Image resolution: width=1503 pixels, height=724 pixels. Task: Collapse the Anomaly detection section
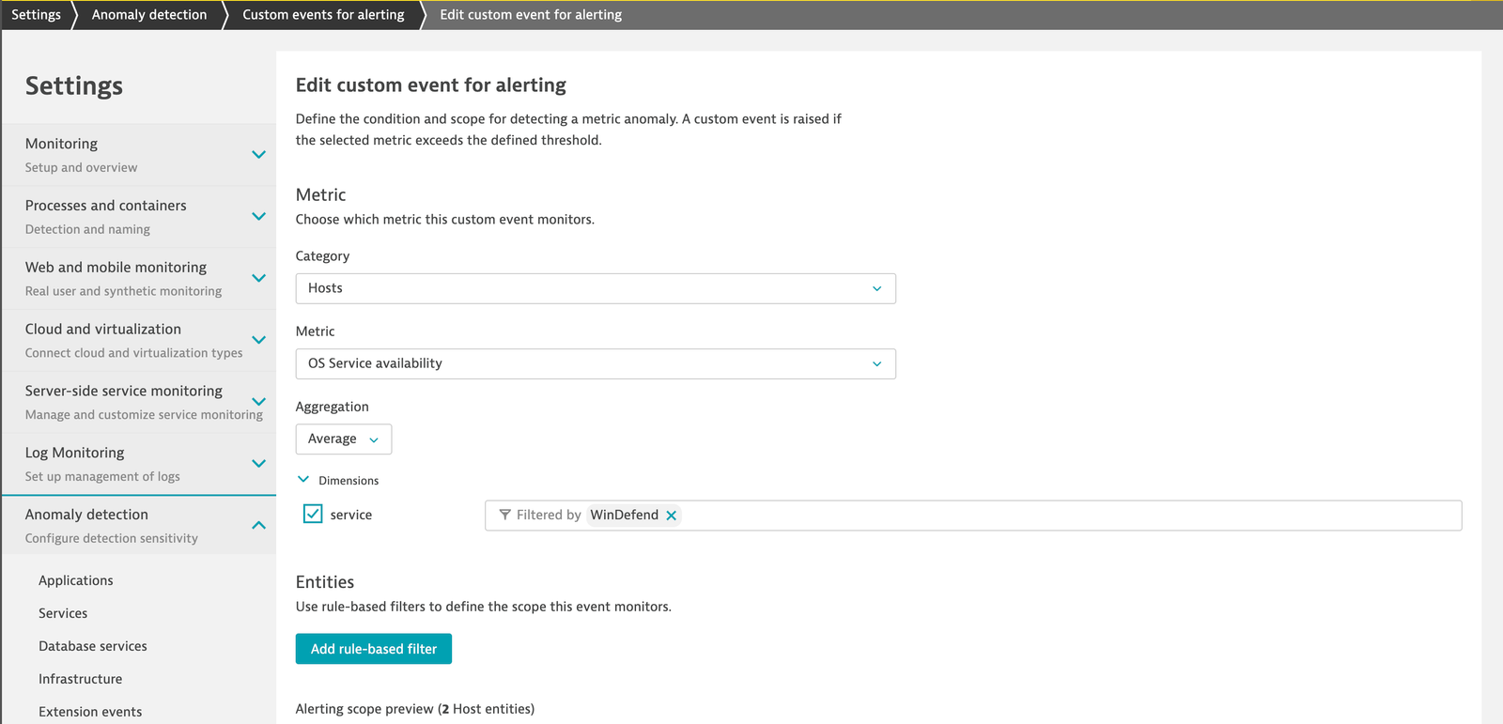click(x=259, y=525)
